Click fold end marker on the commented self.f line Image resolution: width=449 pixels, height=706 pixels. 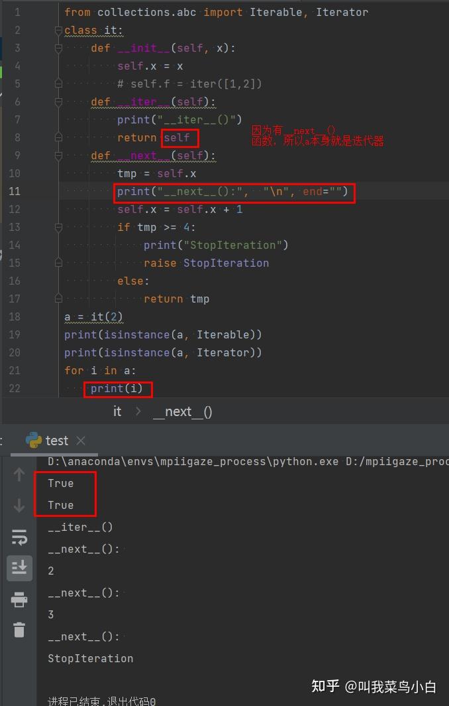[x=58, y=84]
